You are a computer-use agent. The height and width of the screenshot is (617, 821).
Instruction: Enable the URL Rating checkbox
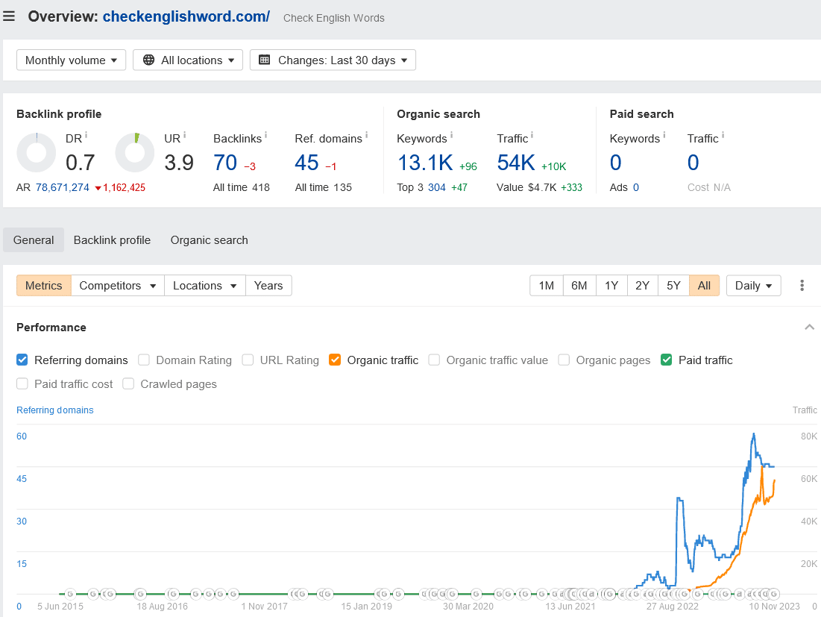[x=248, y=360]
